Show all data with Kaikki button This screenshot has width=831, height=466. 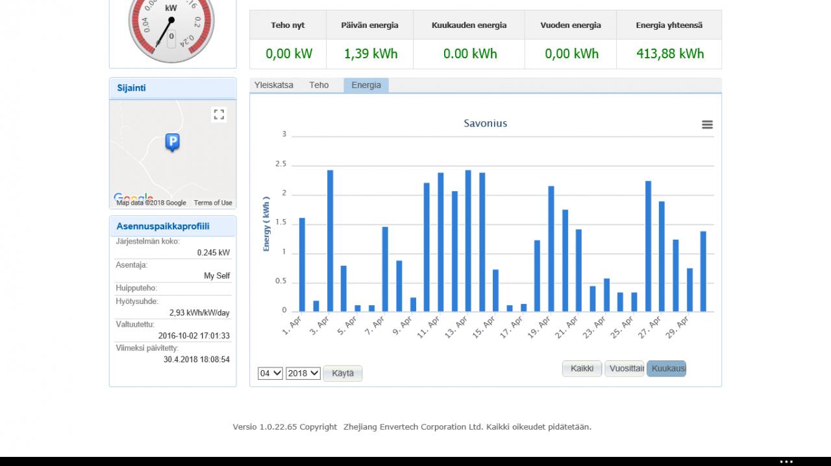pos(582,369)
